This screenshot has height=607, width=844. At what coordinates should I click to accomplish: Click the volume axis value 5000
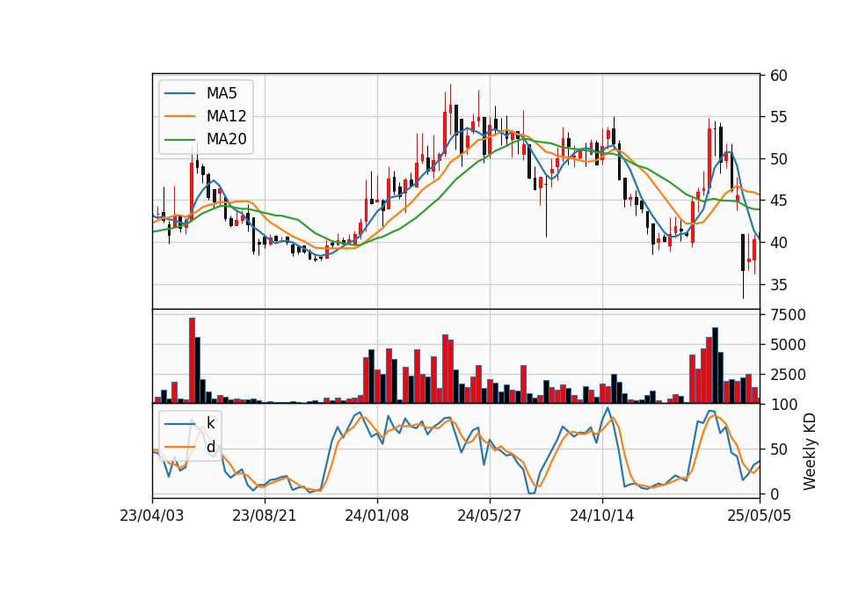[x=788, y=344]
